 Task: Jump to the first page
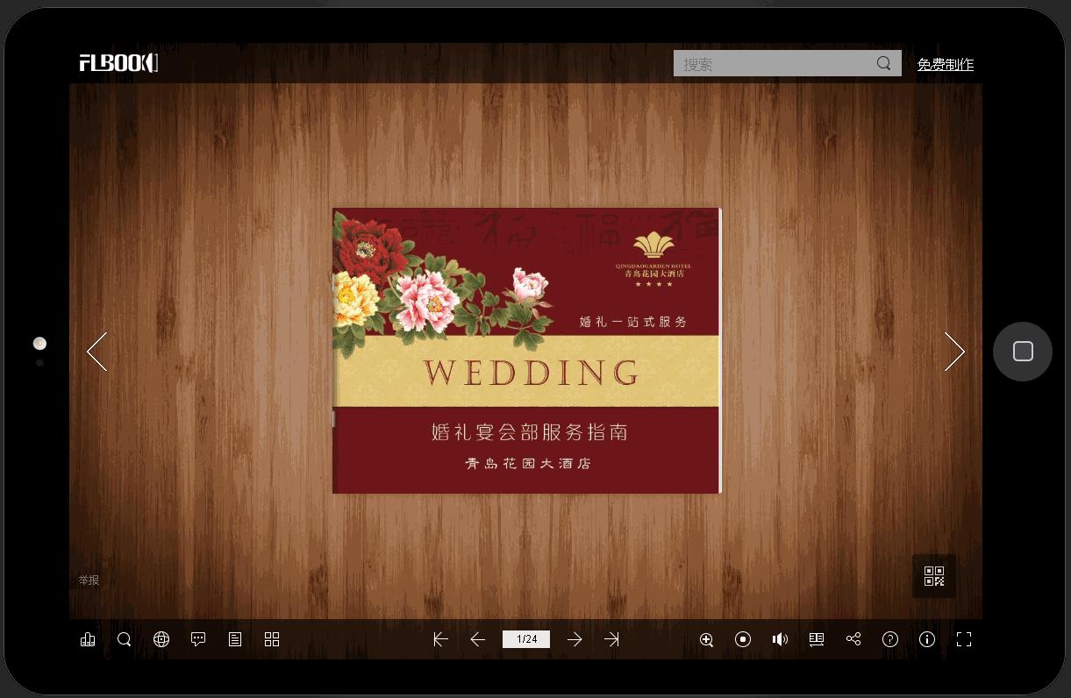[441, 639]
